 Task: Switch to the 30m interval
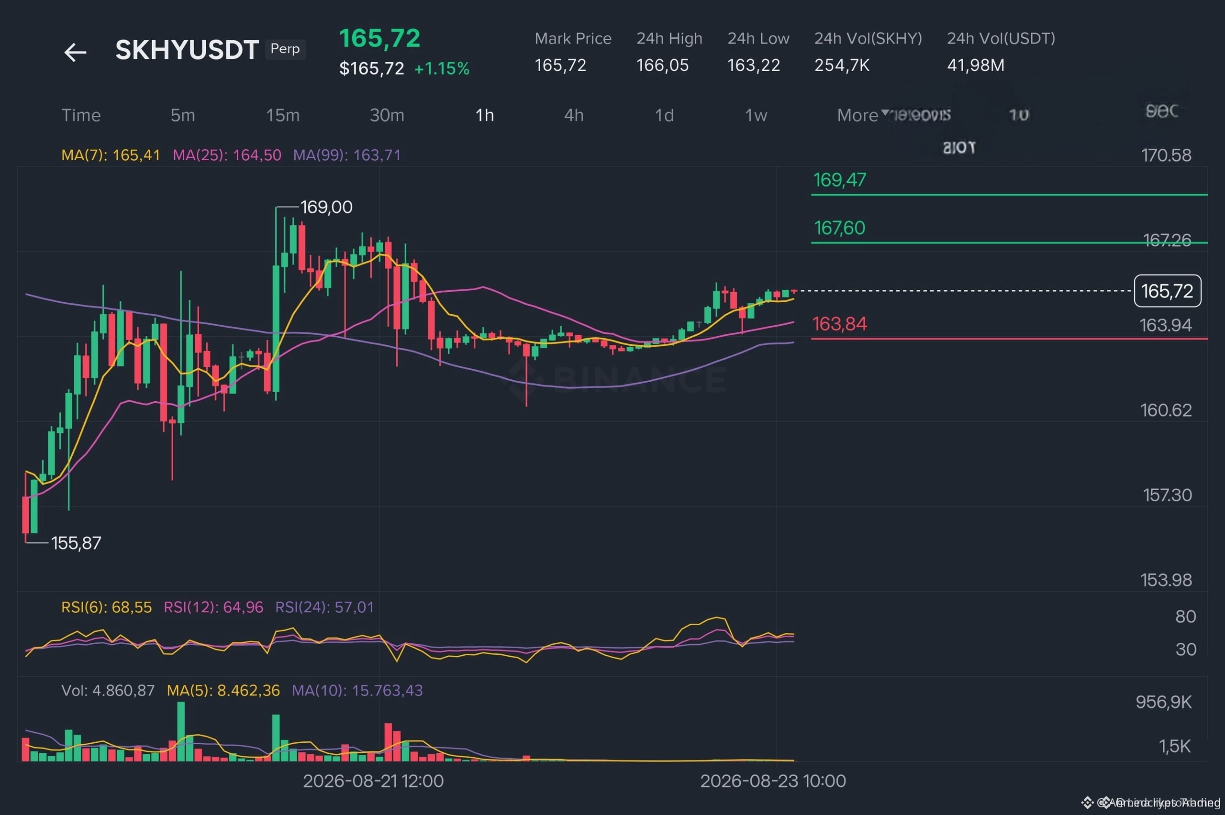(x=387, y=115)
